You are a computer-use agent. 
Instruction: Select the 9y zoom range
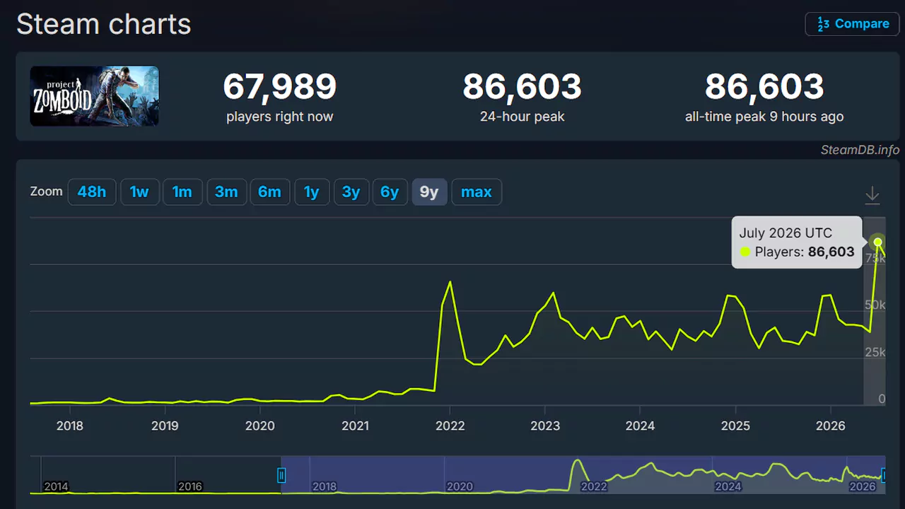(x=429, y=192)
